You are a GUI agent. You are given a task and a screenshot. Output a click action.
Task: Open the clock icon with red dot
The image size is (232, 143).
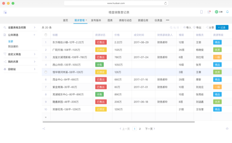[209, 12]
